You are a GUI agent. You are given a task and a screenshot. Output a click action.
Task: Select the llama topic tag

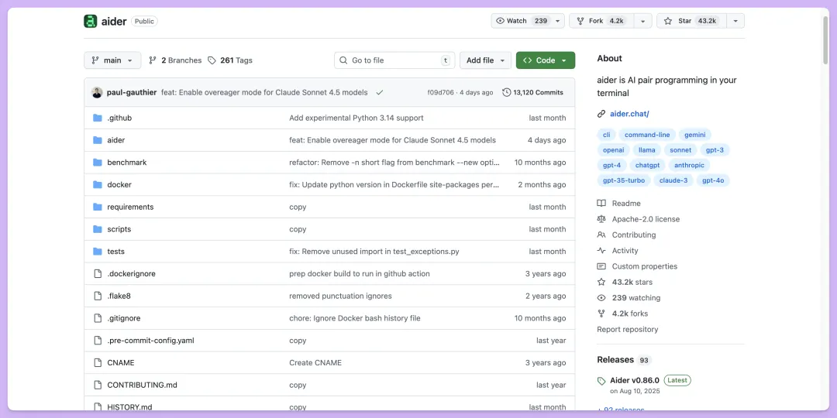tap(647, 150)
